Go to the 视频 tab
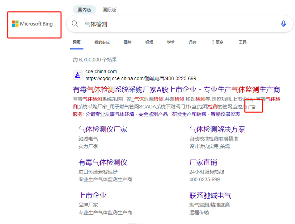 (x=149, y=42)
